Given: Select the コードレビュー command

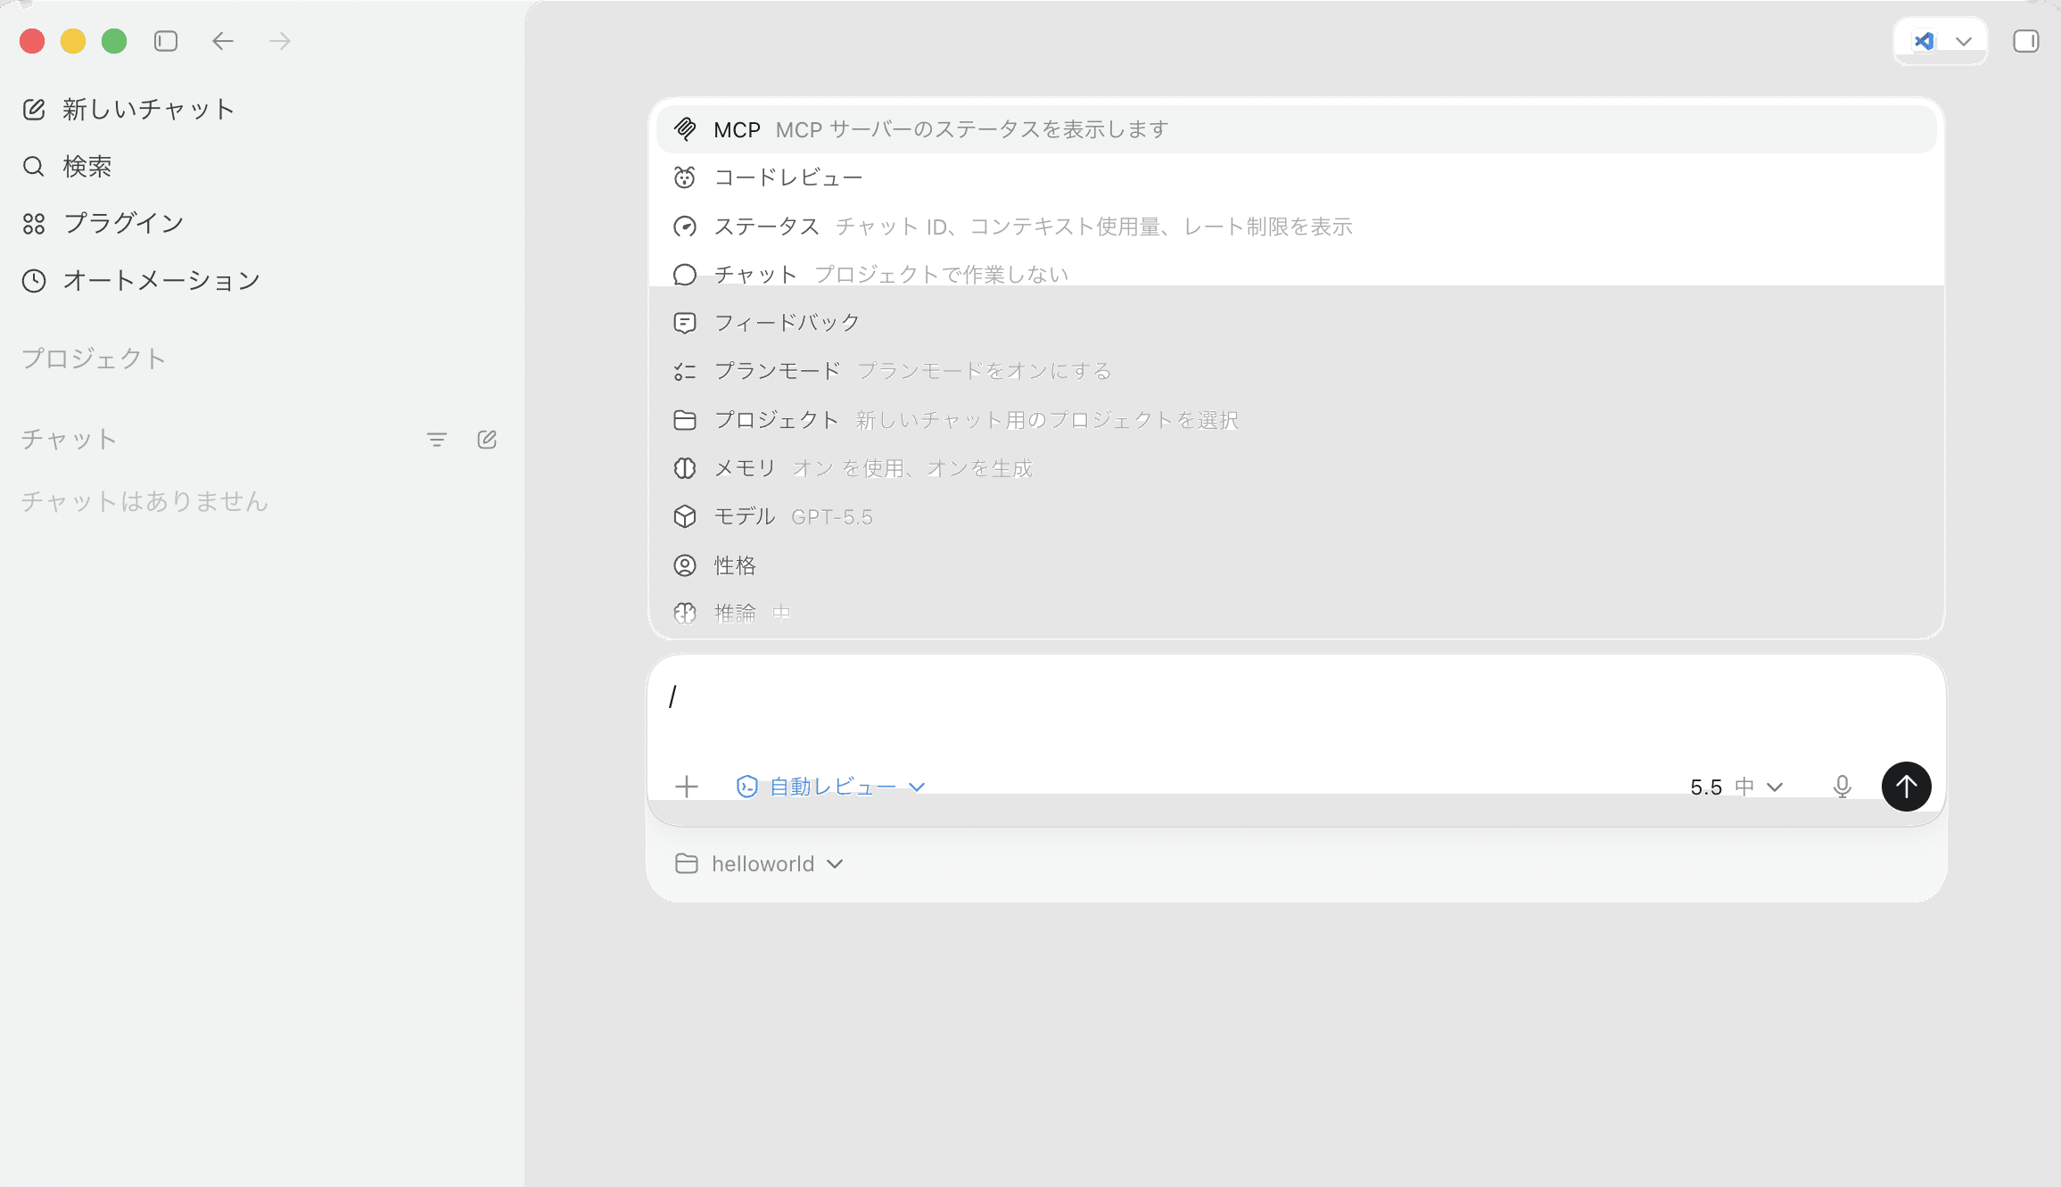Looking at the screenshot, I should pyautogui.click(x=1297, y=177).
